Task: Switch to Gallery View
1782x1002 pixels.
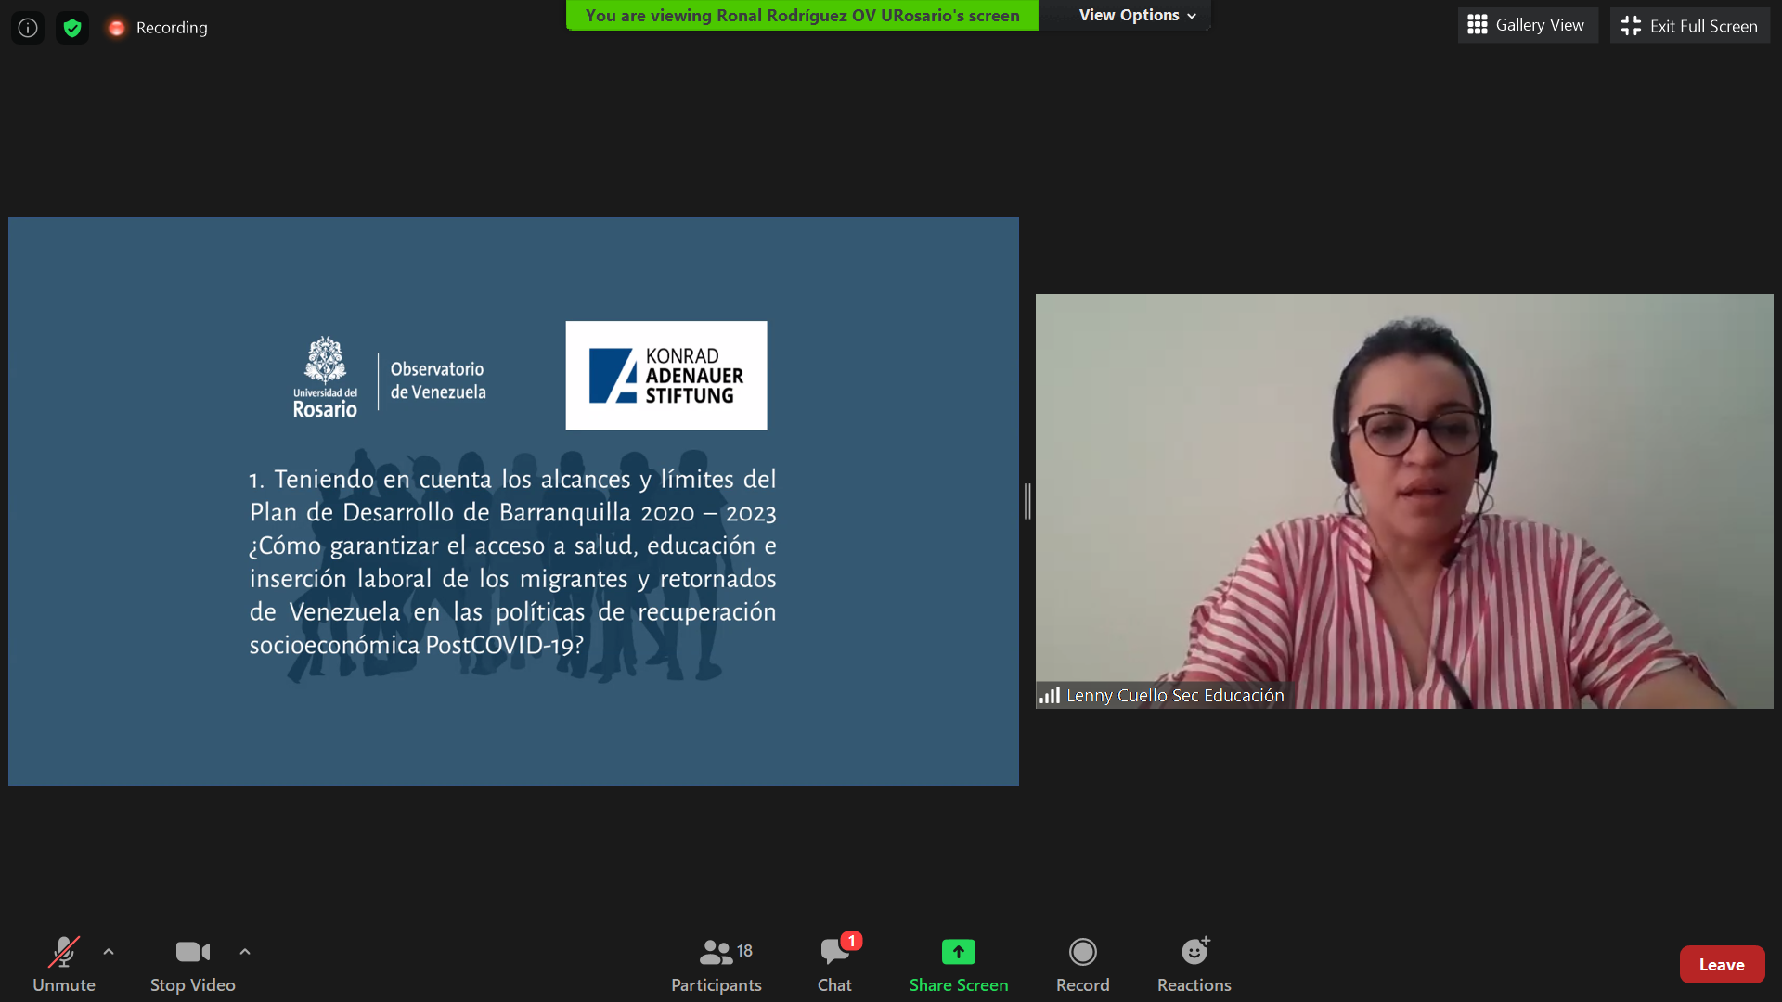Action: (x=1527, y=26)
